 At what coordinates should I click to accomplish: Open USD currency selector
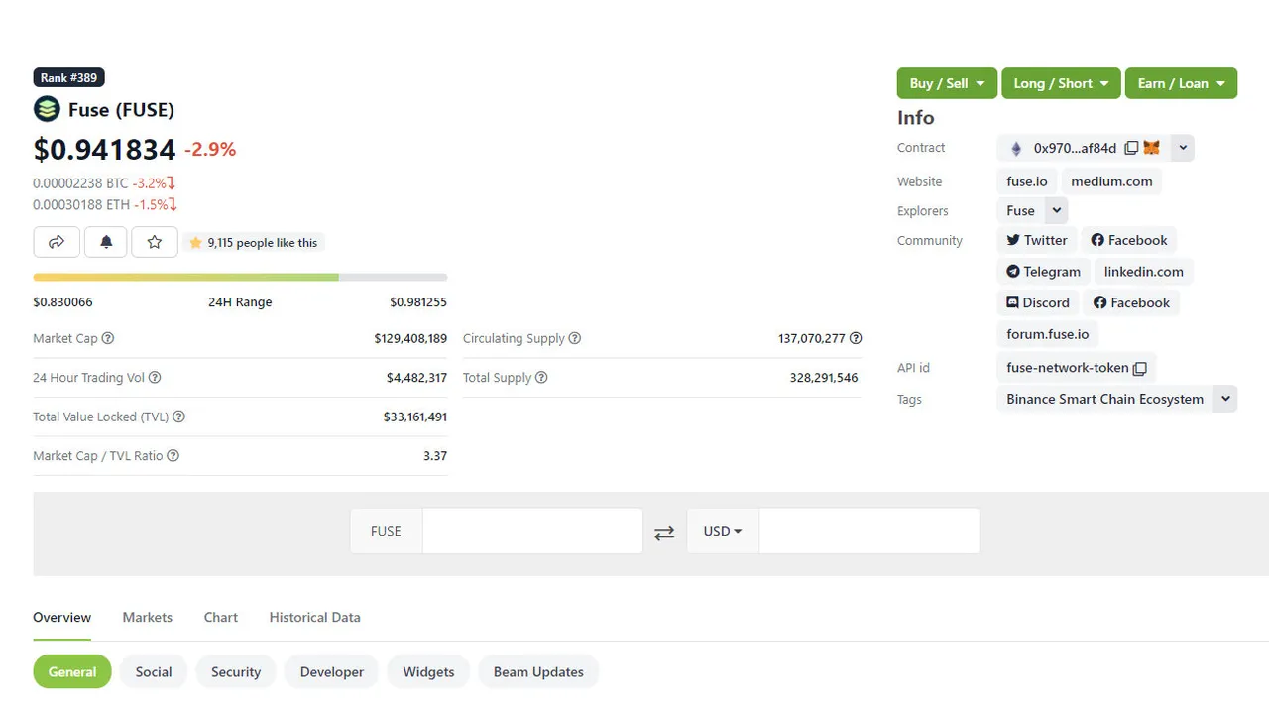(x=723, y=531)
